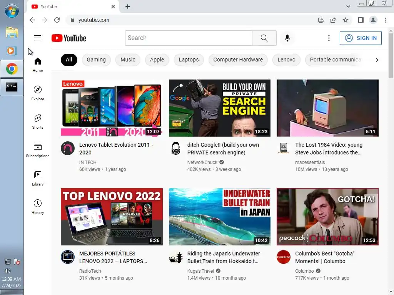This screenshot has width=394, height=295.
Task: Open YouTube settings three-dot menu
Action: tap(329, 38)
